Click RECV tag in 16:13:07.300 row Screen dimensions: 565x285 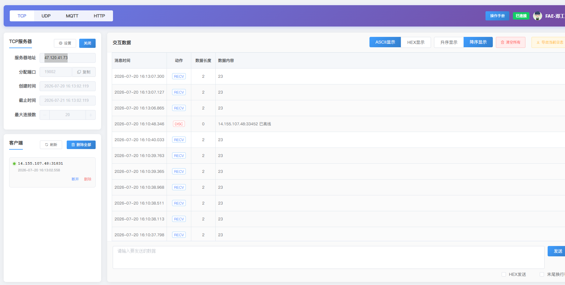point(179,77)
